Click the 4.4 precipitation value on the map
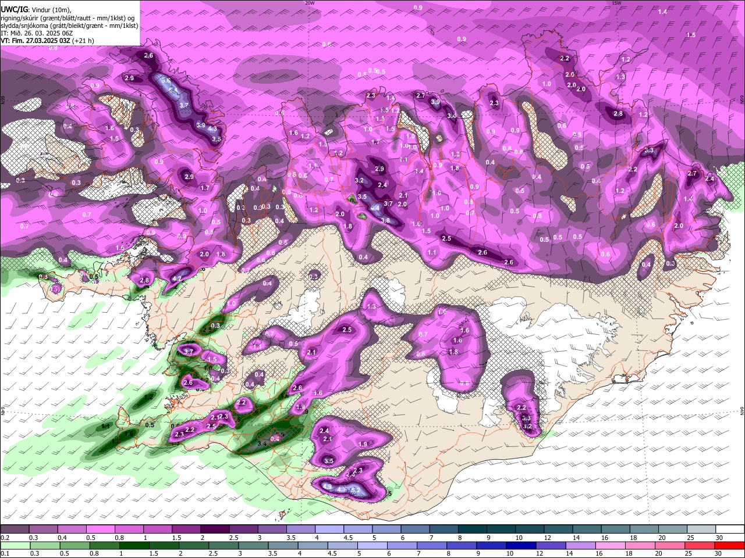Screen dimensions: 745x558 375,208
